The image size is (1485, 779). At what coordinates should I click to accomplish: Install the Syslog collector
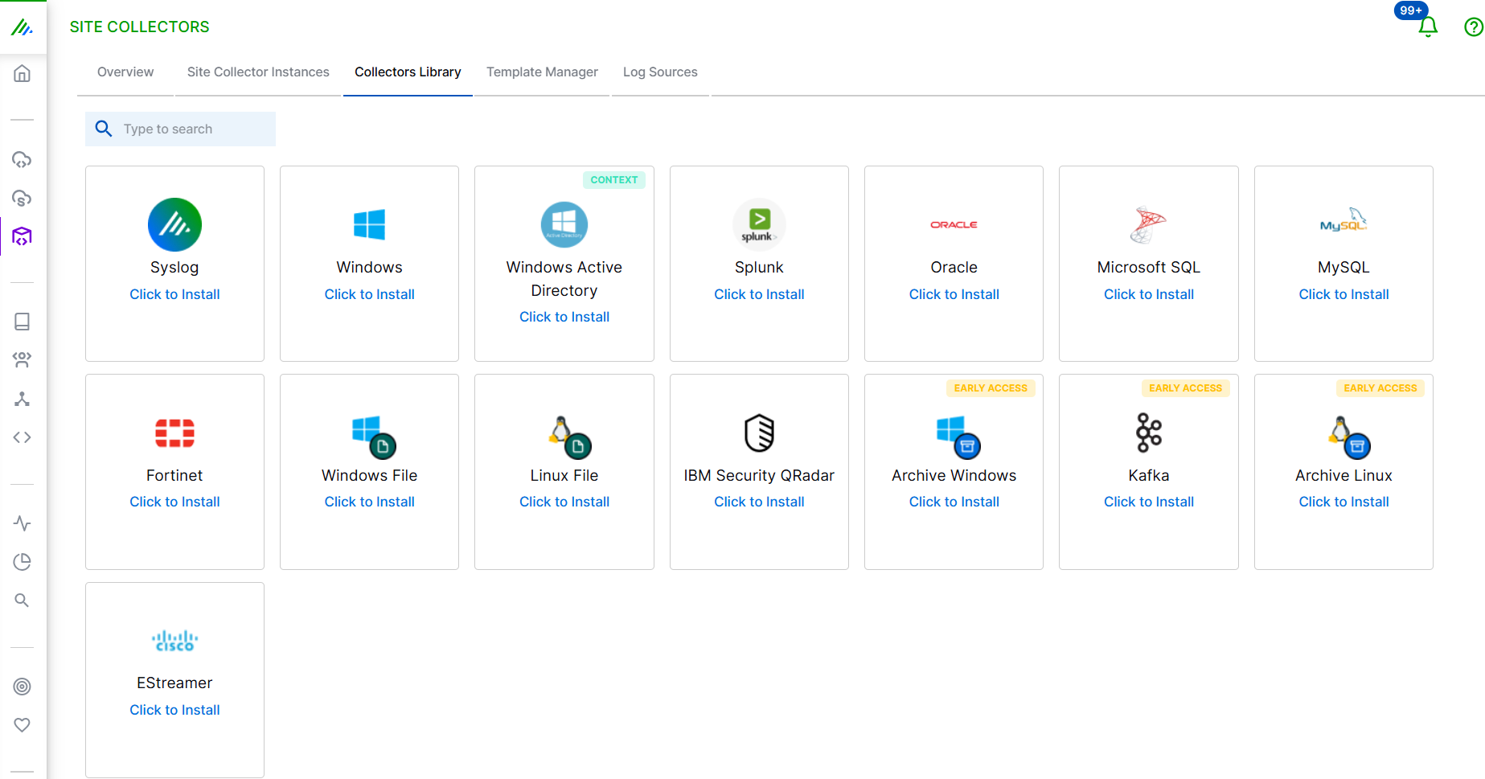174,294
